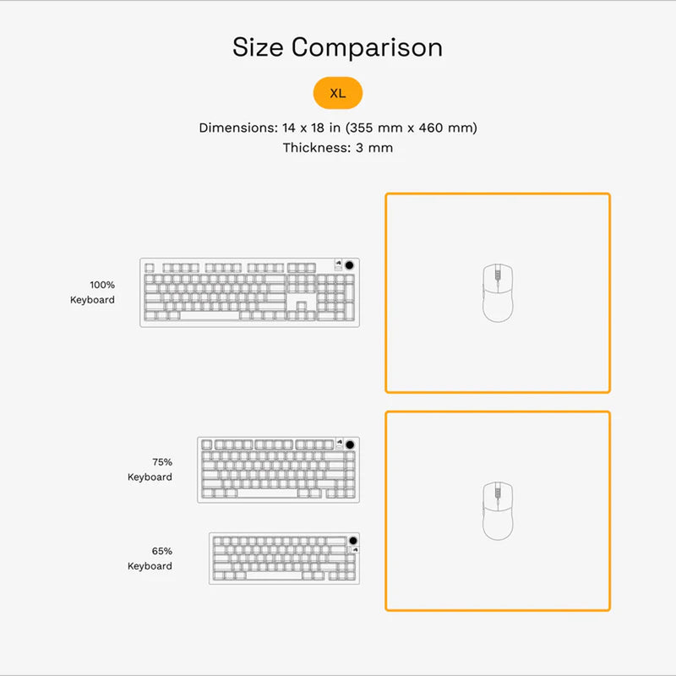This screenshot has height=676, width=676.
Task: Click the Size Comparison heading
Action: 337,47
